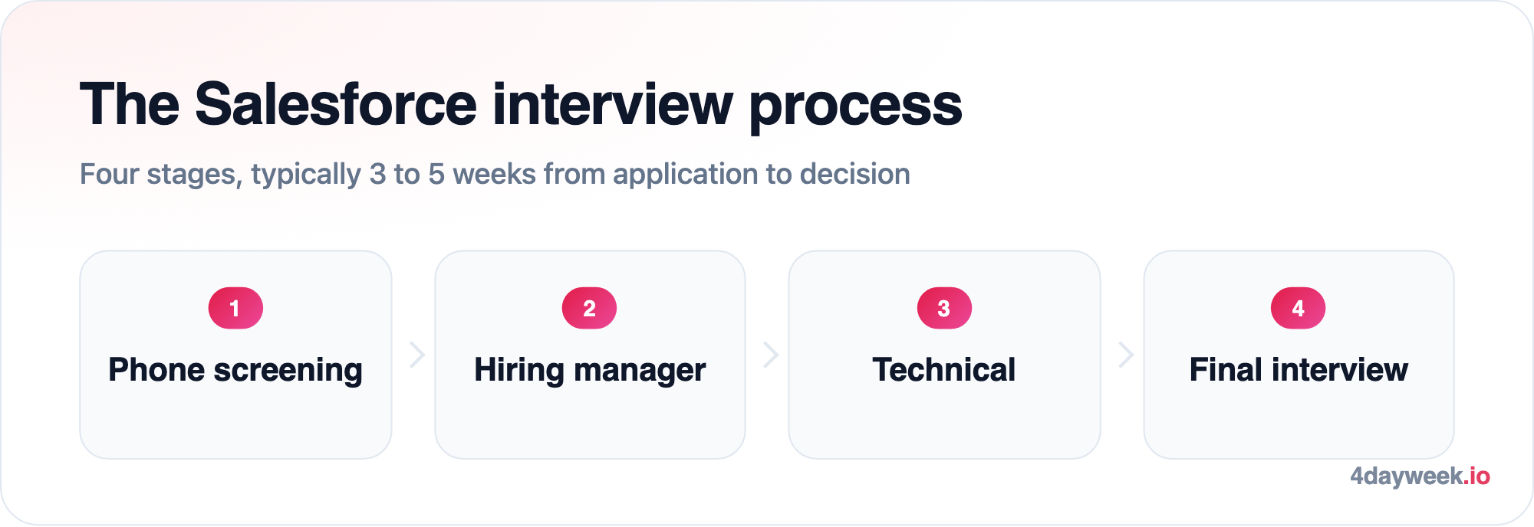The image size is (1534, 527).
Task: Click the pink number 2 badge
Action: [589, 308]
